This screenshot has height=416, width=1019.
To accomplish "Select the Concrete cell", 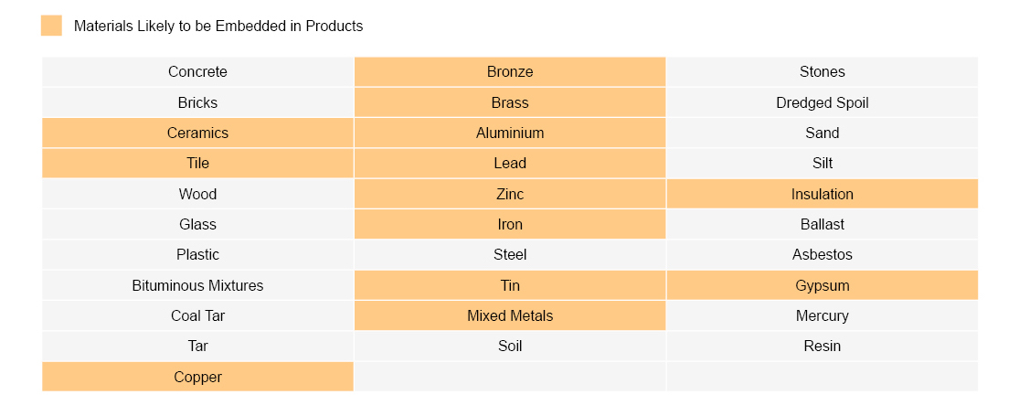I will [x=197, y=71].
